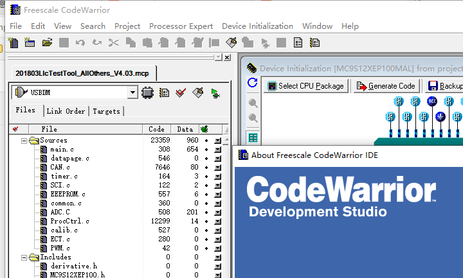Image resolution: width=463 pixels, height=278 pixels.
Task: Toggle debug dot for CAN.c
Action: (205, 168)
